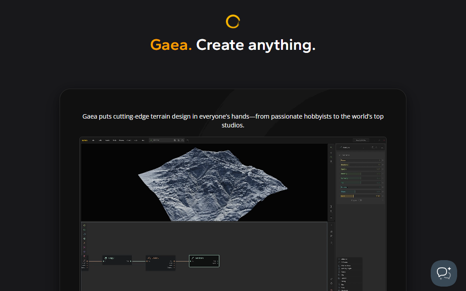Click the purple icon in the graph toolbar
The width and height of the screenshot is (466, 291).
click(x=84, y=252)
